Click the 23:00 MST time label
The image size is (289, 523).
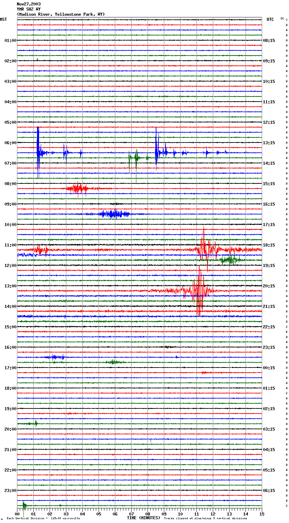11,491
